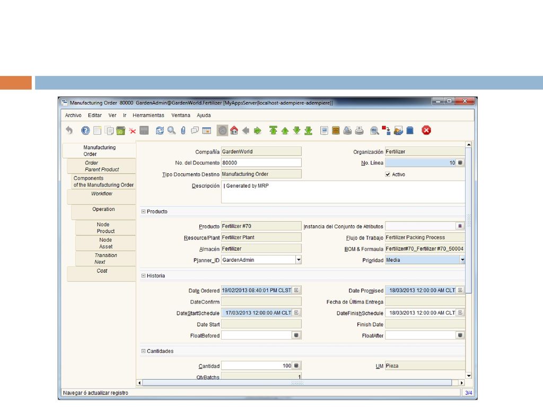Click the green delete/archive bin icon
543x407 pixels.
click(120, 130)
